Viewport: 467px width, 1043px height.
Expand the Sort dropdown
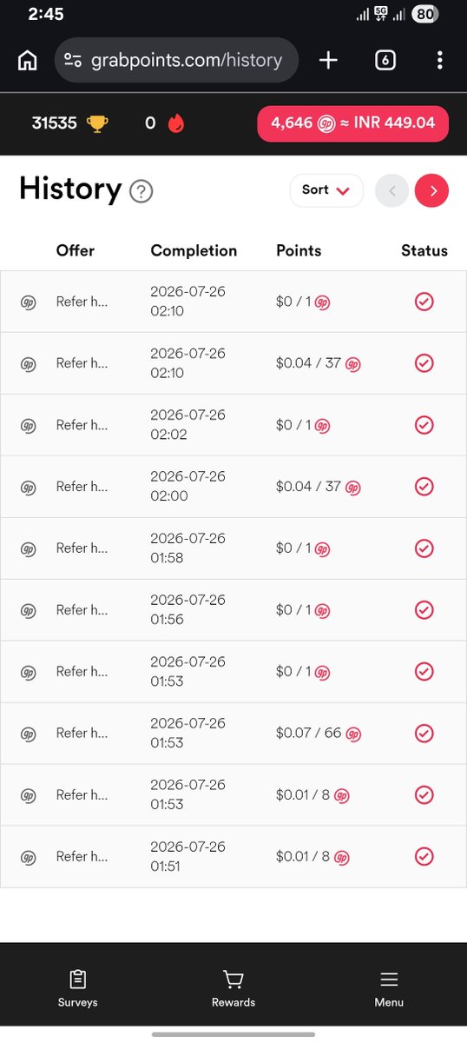point(326,190)
